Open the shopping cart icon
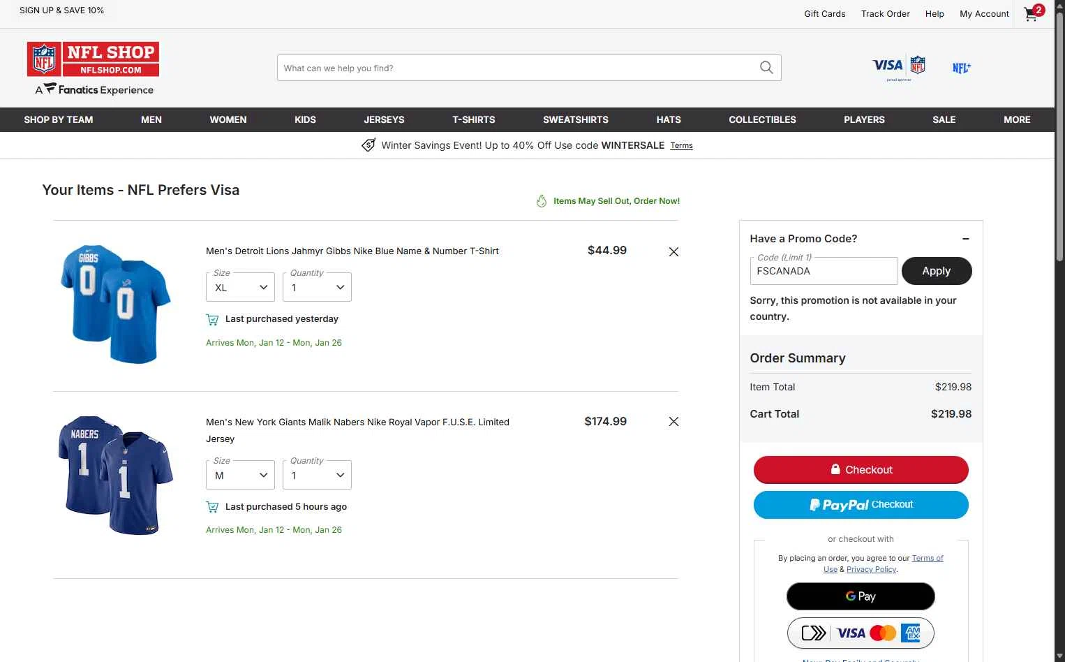Viewport: 1065px width, 662px height. pyautogui.click(x=1032, y=14)
